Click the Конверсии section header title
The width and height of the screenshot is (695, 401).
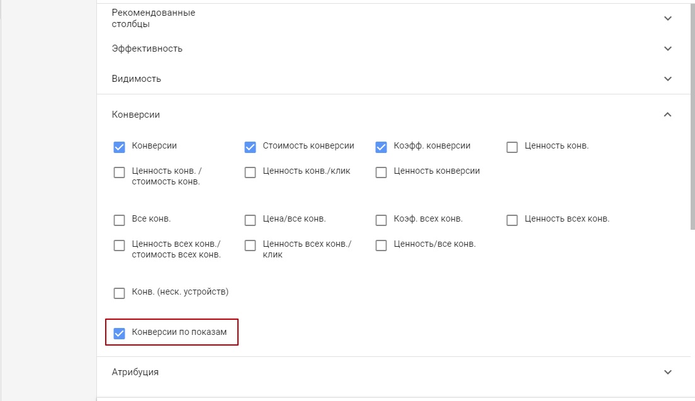point(135,115)
